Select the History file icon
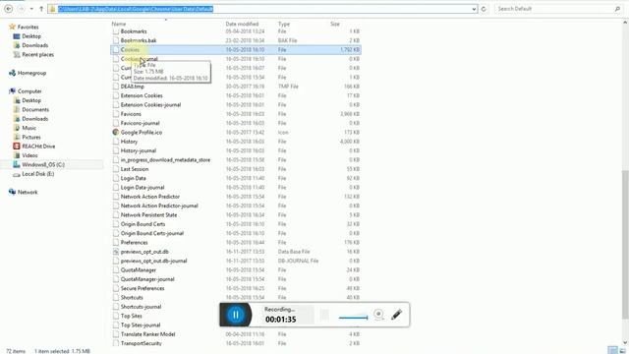This screenshot has height=354, width=629. pyautogui.click(x=116, y=142)
